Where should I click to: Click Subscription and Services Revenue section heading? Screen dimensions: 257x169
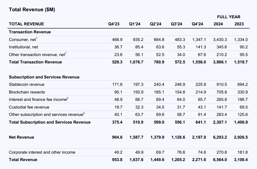tap(44, 77)
